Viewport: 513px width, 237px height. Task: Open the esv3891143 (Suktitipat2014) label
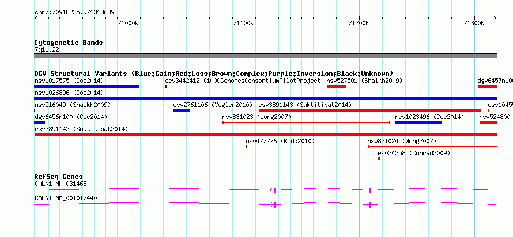click(305, 105)
